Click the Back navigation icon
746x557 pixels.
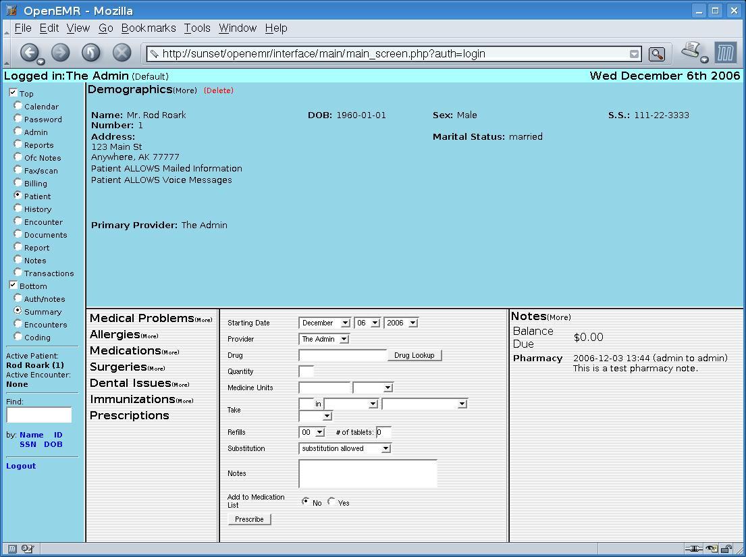coord(30,53)
